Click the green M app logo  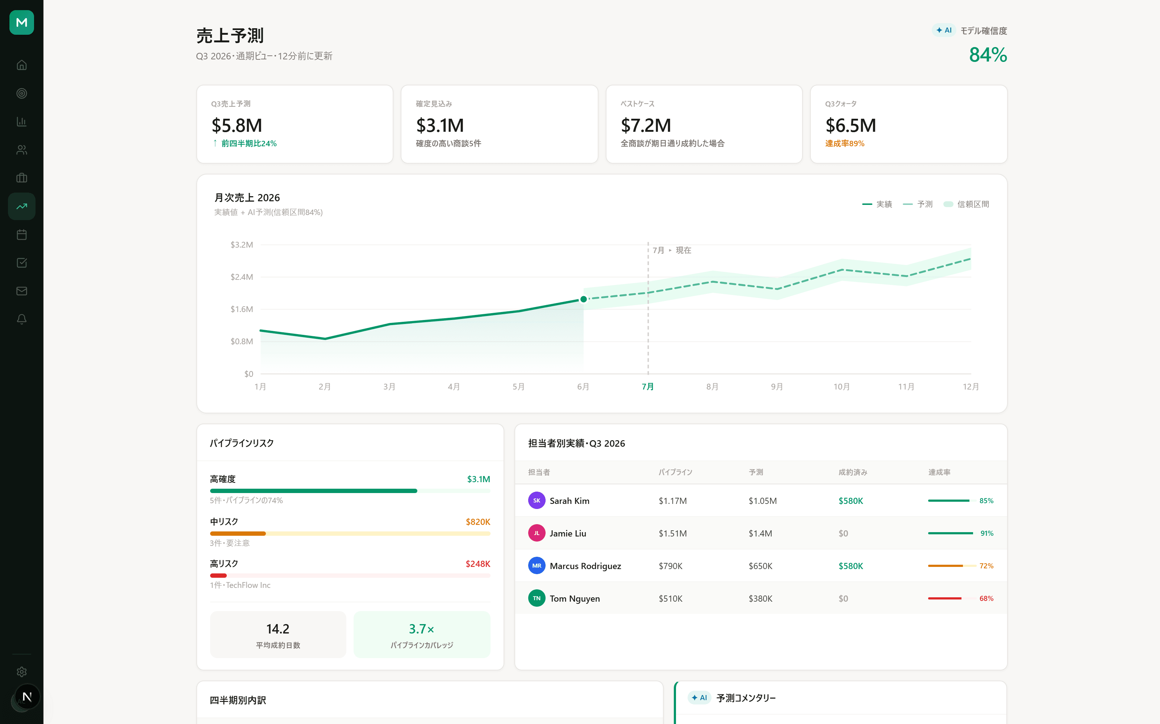click(x=22, y=22)
